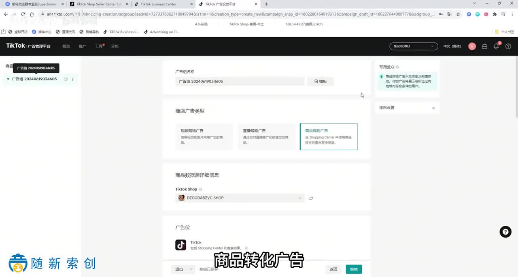Open the dropdown arrow next to 退出
The image size is (518, 277).
pyautogui.click(x=191, y=269)
